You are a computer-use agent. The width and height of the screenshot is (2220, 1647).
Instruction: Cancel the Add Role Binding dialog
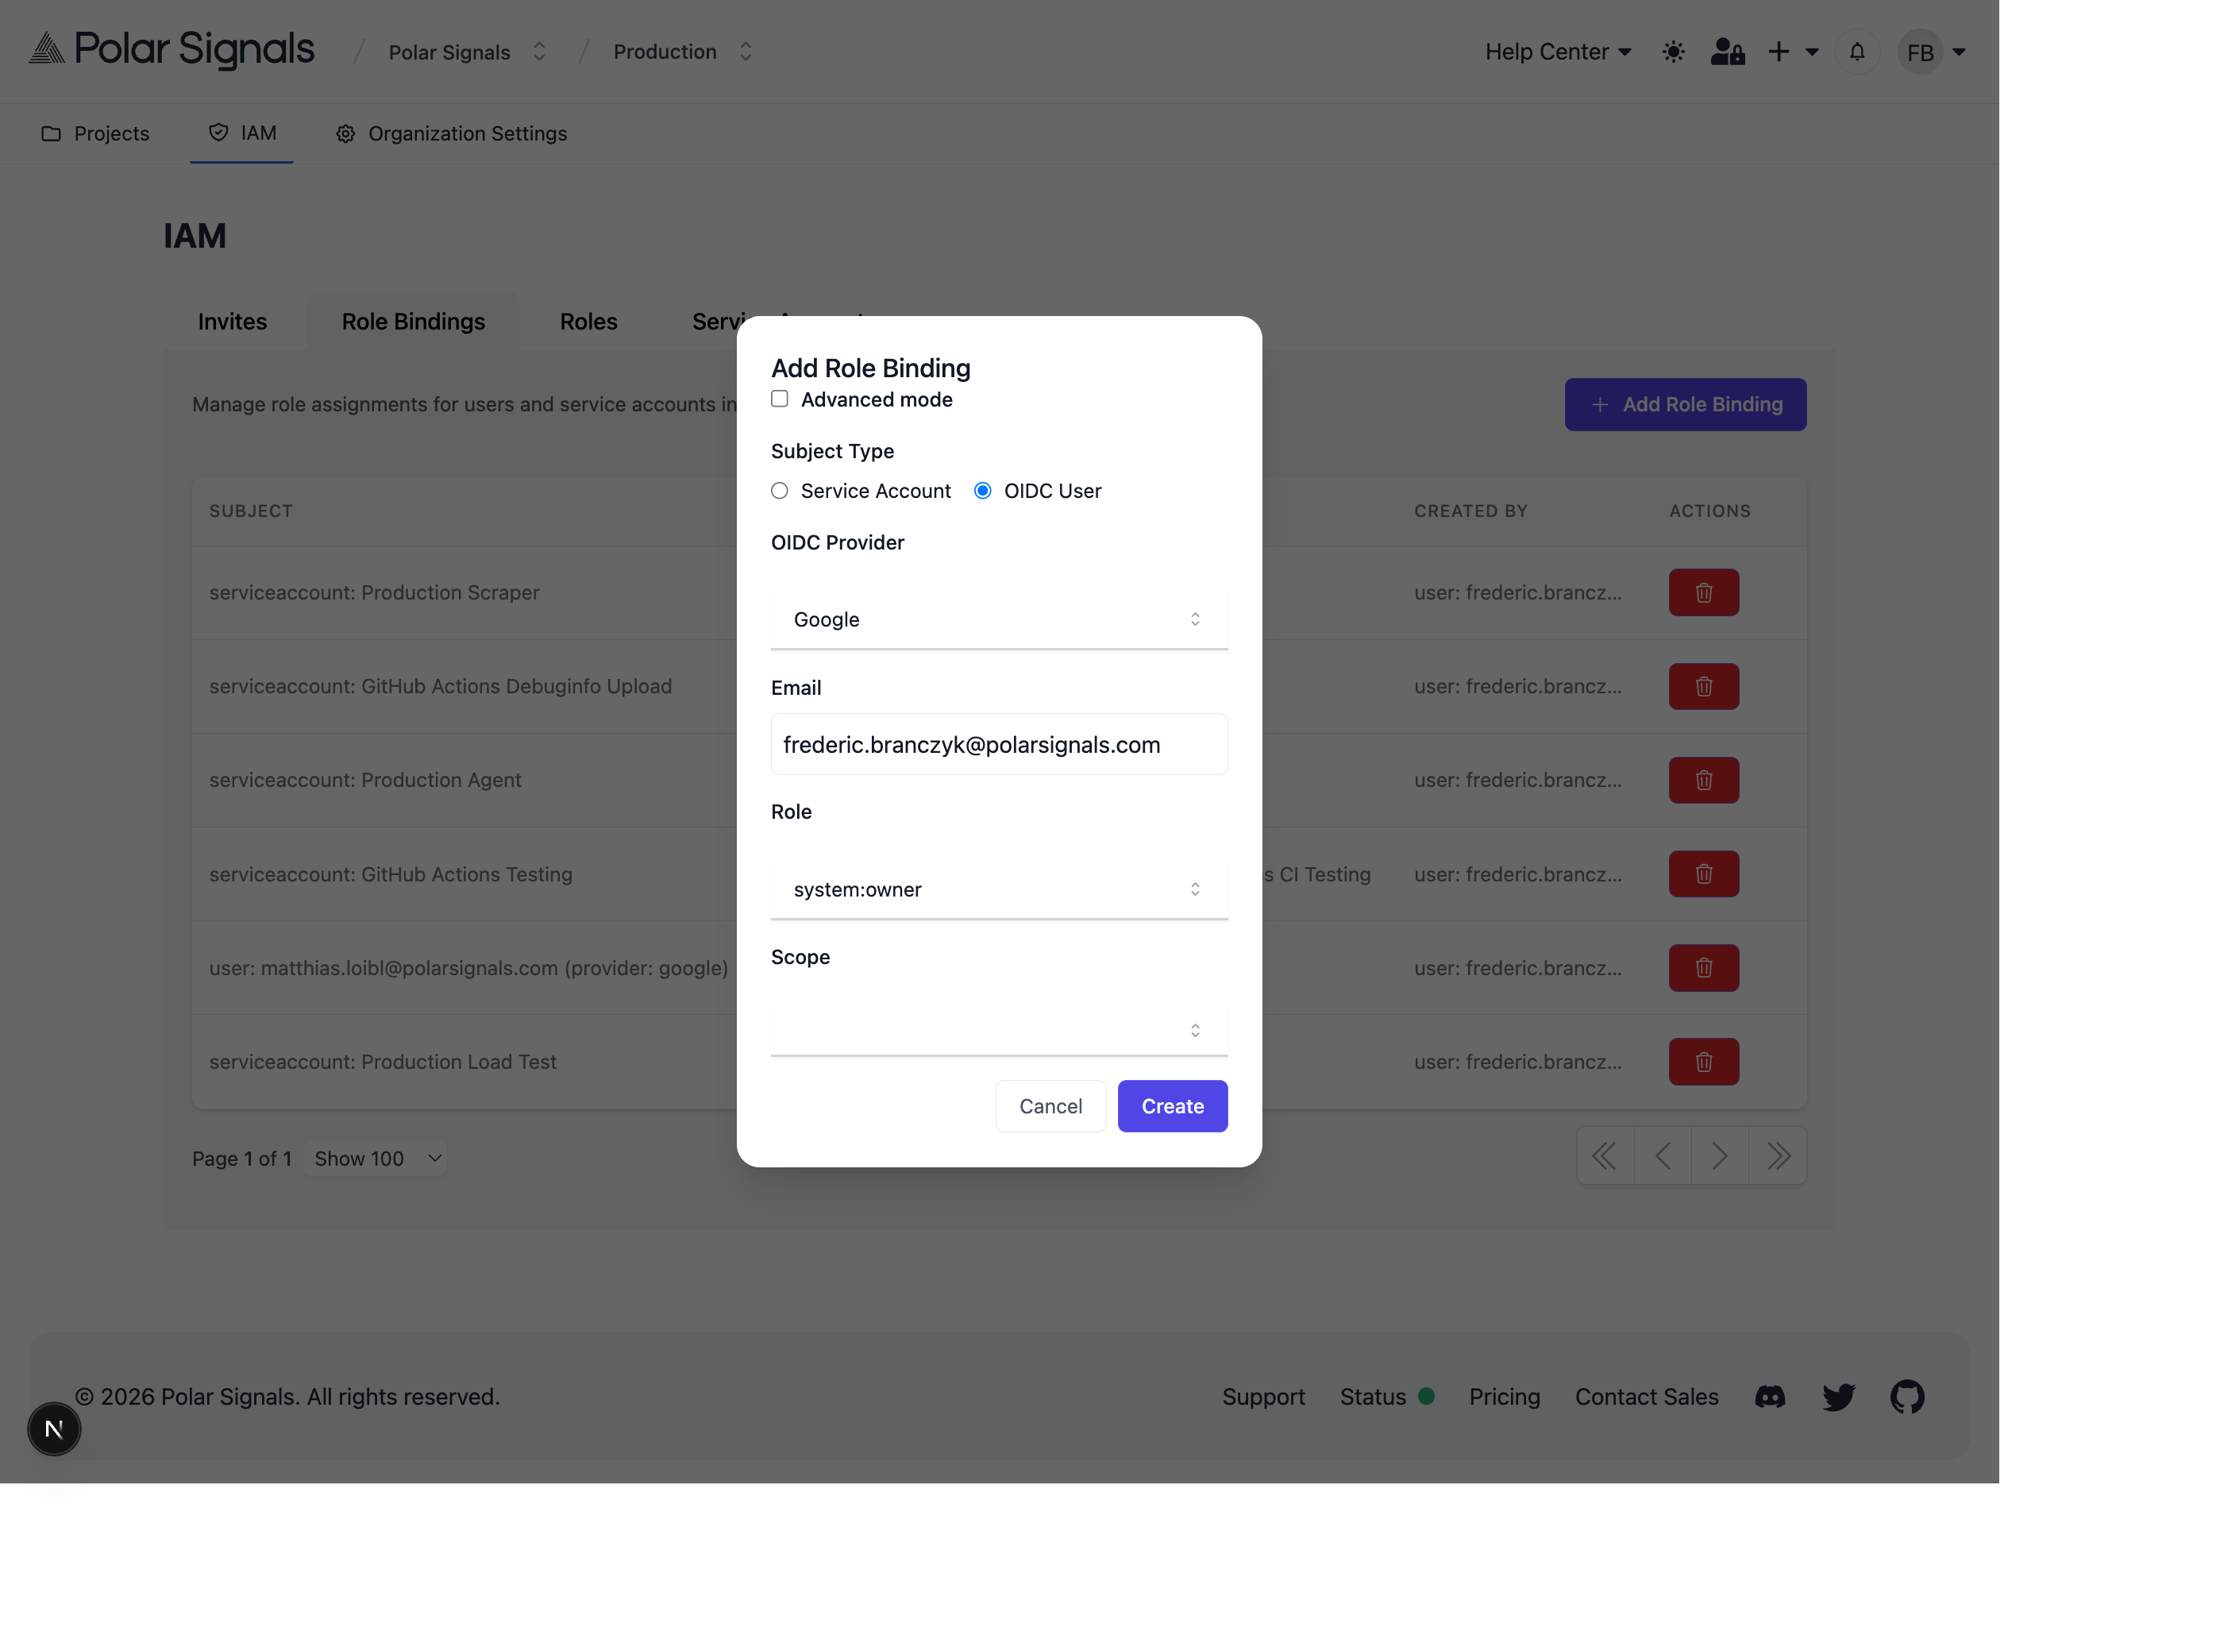click(1050, 1105)
